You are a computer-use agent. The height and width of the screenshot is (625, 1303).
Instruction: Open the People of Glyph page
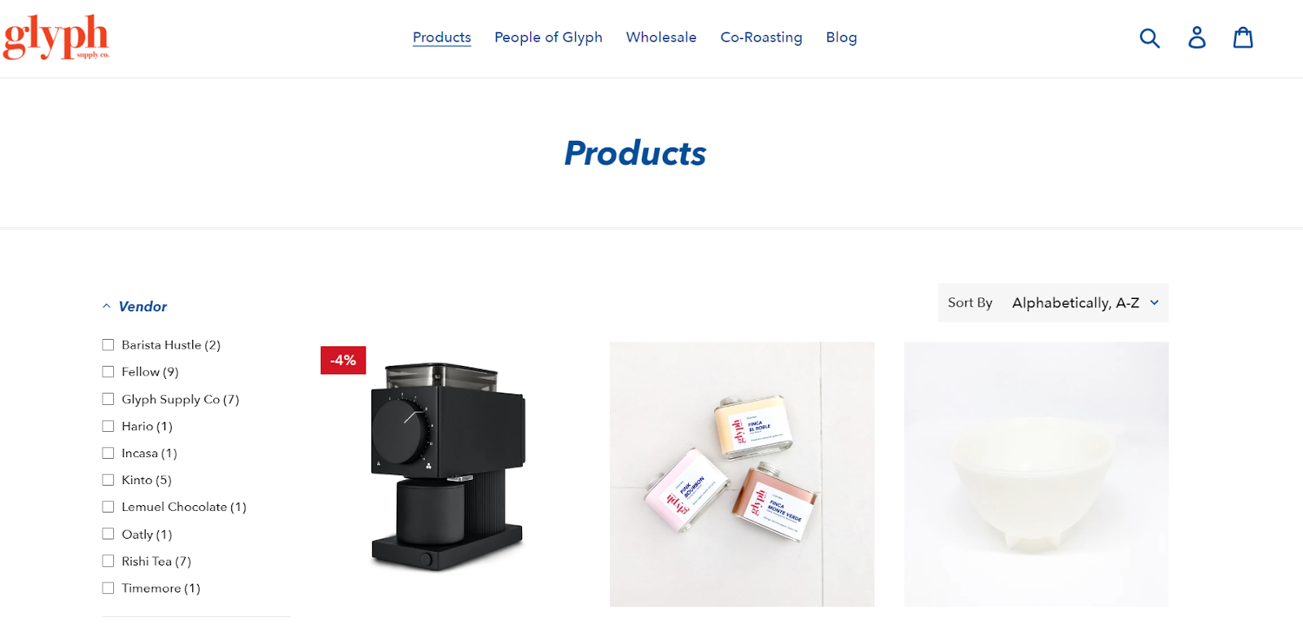[x=548, y=37]
